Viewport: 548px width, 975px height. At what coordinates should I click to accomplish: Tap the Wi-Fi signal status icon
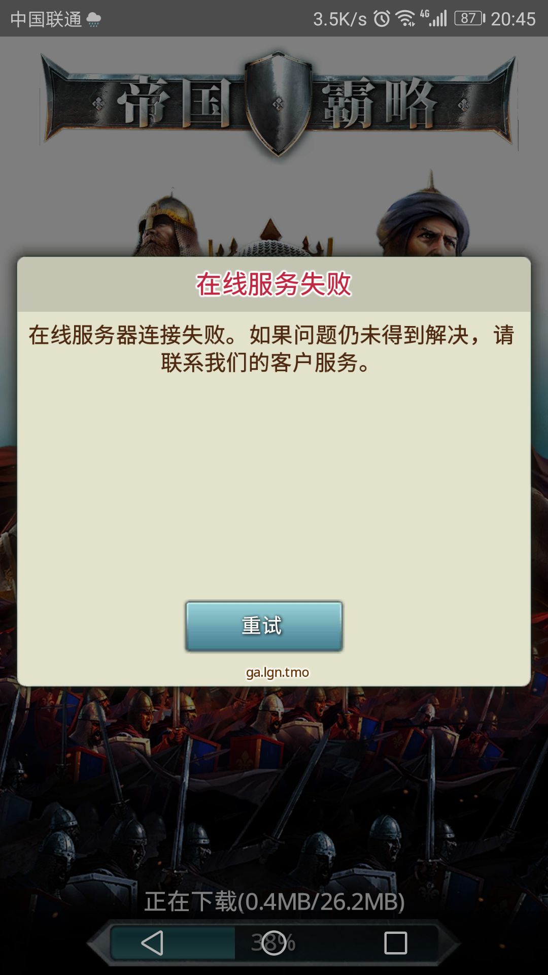pos(405,19)
